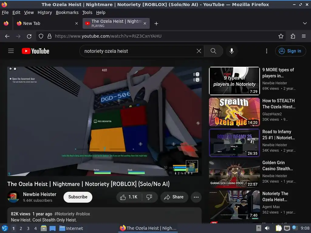Open the taskbar clipboard tray icon
This screenshot has height=233, width=311.
click(279, 228)
